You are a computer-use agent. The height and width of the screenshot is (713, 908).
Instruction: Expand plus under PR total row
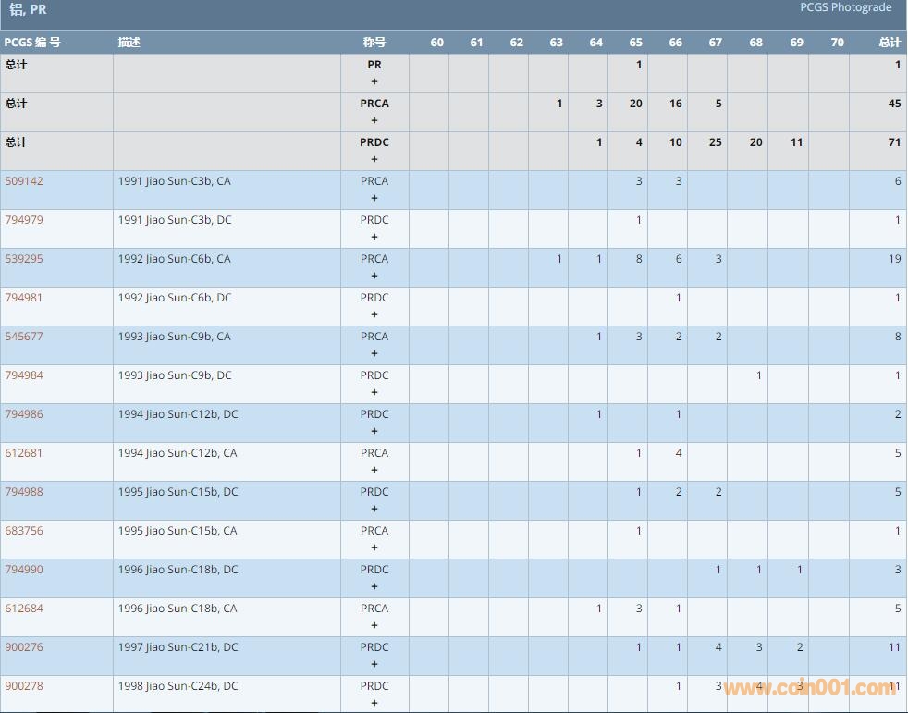point(374,81)
